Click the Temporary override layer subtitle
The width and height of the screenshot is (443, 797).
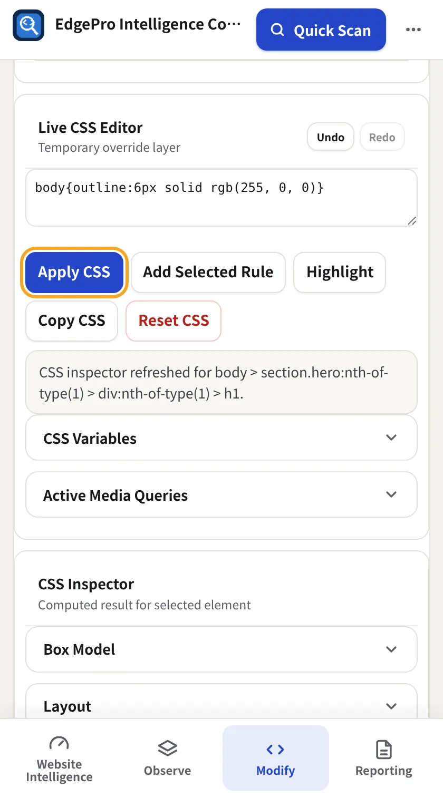[109, 148]
